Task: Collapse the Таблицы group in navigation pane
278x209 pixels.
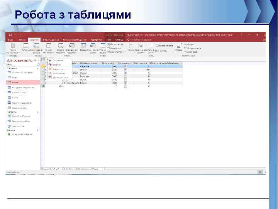Action: [x=38, y=68]
